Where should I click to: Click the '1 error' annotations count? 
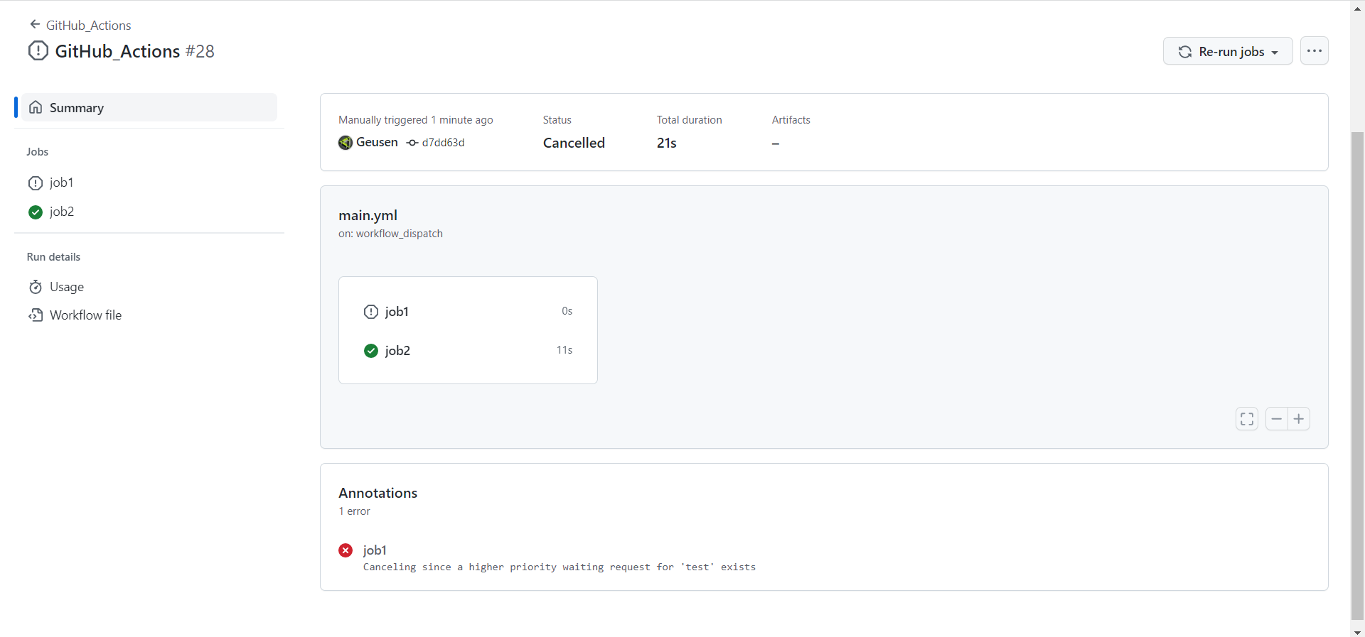click(x=354, y=511)
